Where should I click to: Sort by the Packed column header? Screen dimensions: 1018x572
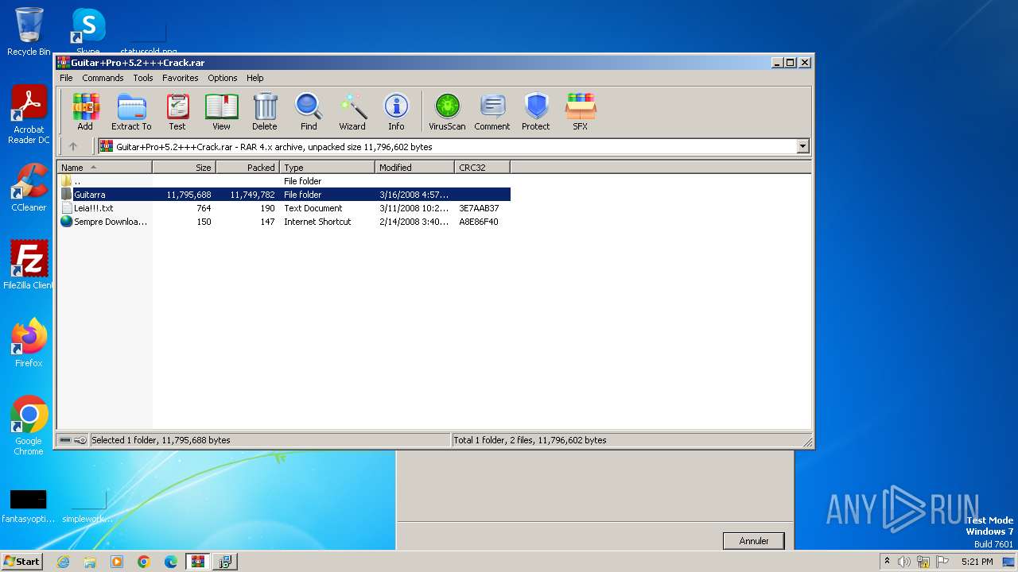tap(247, 168)
